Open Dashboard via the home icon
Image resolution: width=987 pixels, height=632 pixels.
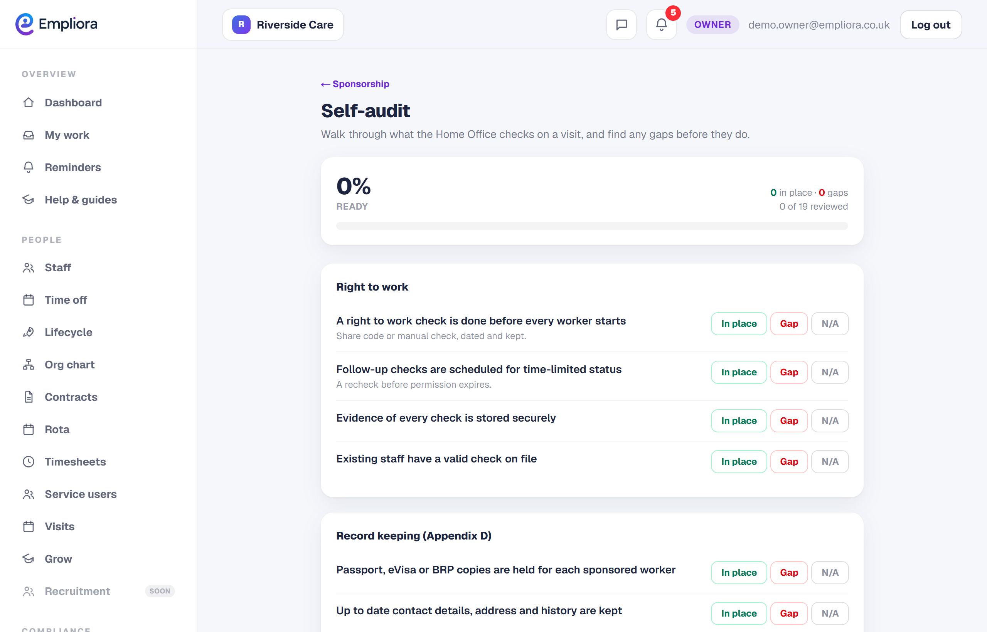pyautogui.click(x=28, y=102)
